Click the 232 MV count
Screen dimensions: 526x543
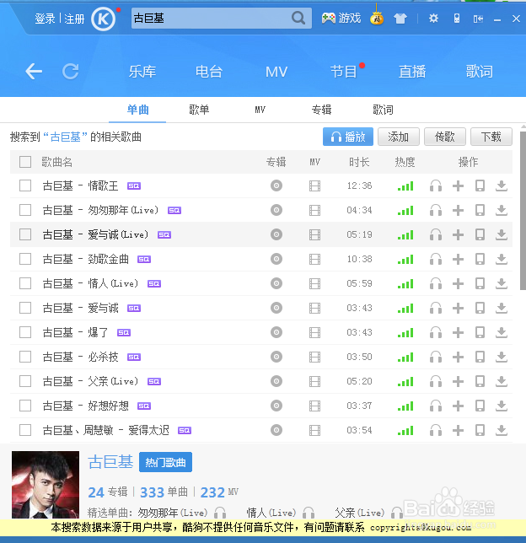tap(219, 492)
